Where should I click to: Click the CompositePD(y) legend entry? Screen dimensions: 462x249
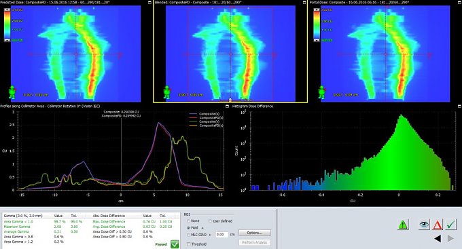pos(206,126)
